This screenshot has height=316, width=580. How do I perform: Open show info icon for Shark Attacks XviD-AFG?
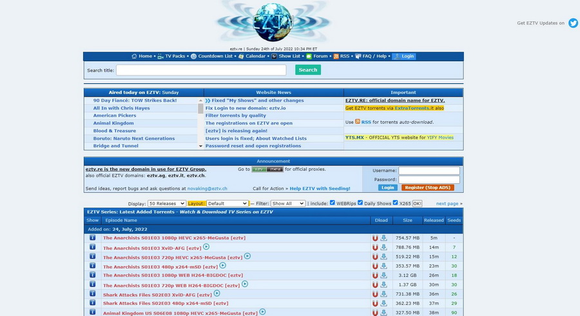[x=92, y=293]
